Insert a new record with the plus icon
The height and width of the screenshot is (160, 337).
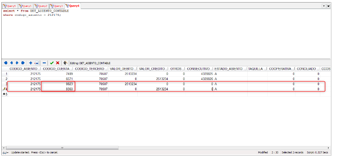pos(30,63)
